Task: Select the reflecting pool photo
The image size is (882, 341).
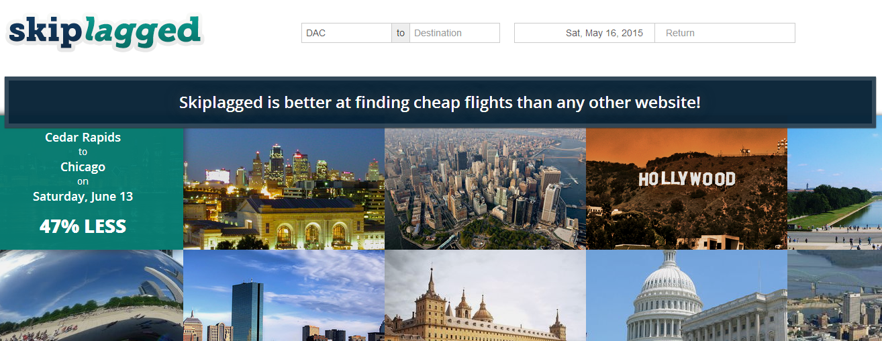Action: point(834,189)
